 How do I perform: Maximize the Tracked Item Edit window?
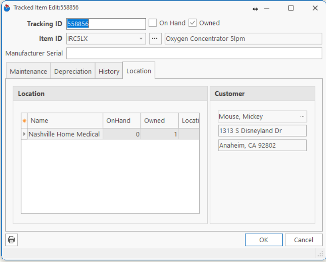click(x=291, y=8)
